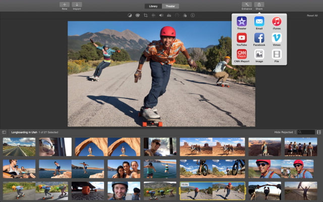
Task: Share the movie to Facebook
Action: pos(259,38)
